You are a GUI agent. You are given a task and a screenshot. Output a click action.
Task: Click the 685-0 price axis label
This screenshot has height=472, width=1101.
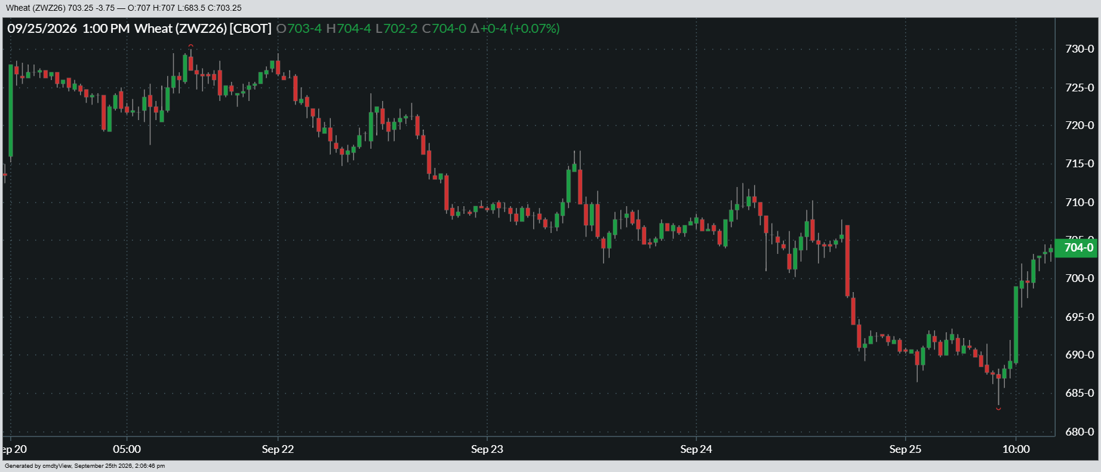click(1080, 393)
